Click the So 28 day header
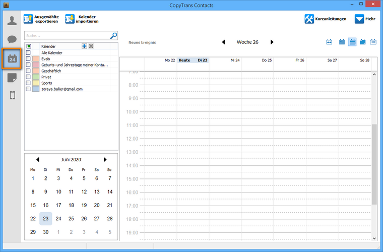The image size is (383, 252). [x=365, y=60]
